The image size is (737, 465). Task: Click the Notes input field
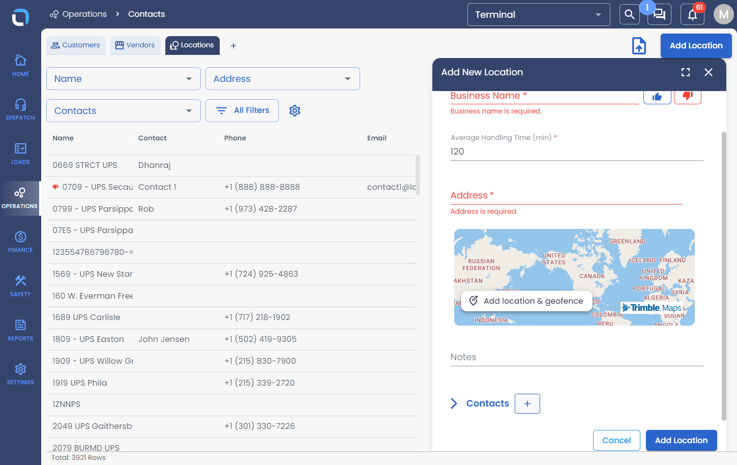(577, 357)
